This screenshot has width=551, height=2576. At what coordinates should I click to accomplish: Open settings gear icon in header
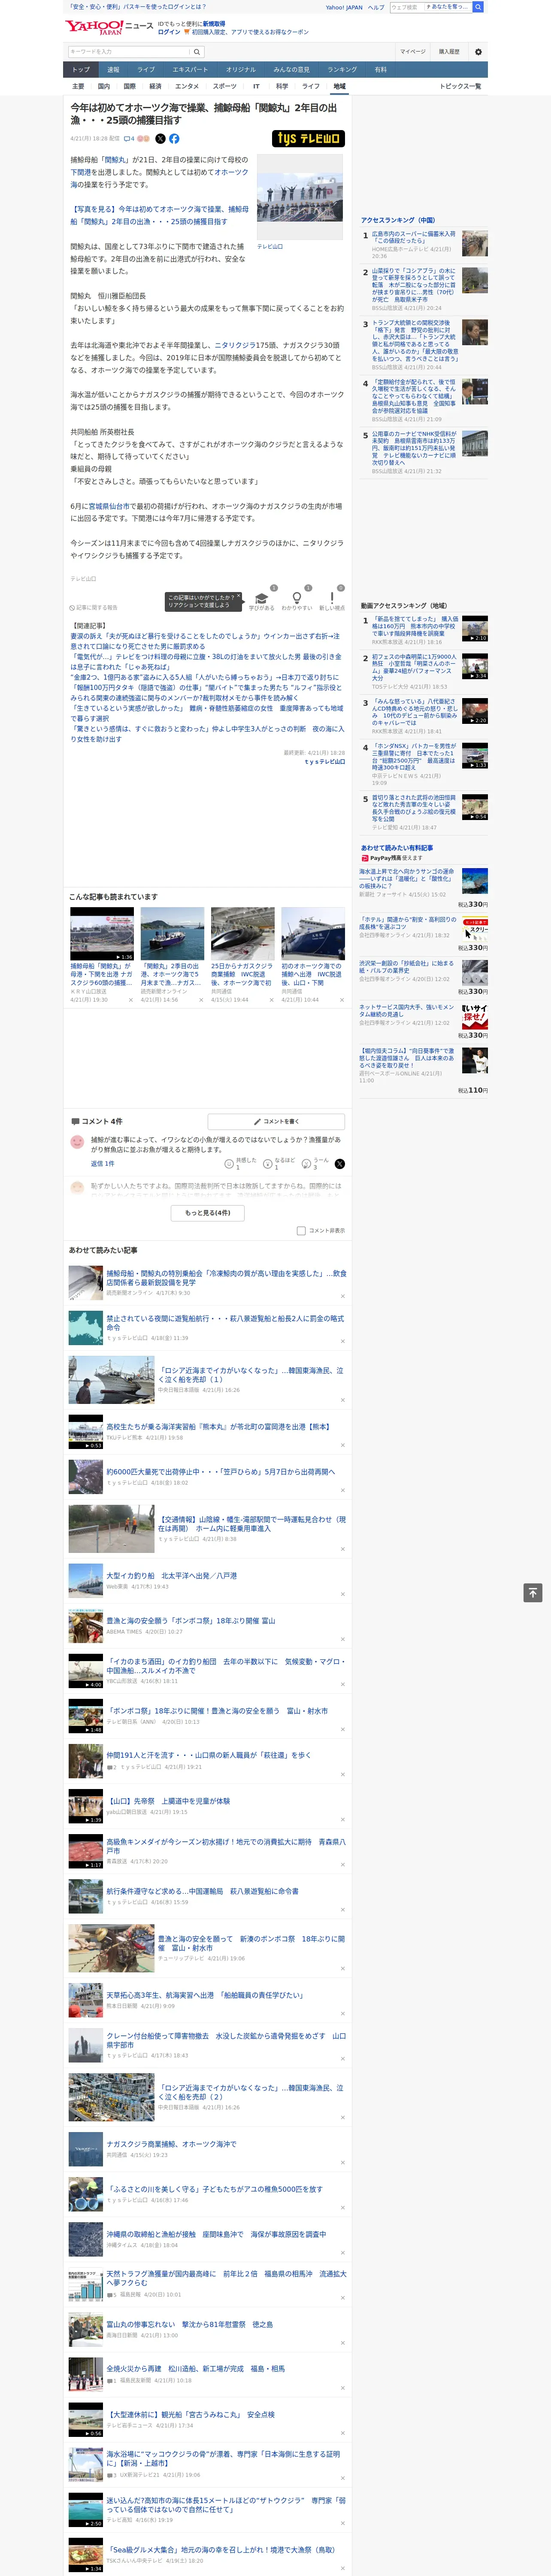(x=478, y=52)
